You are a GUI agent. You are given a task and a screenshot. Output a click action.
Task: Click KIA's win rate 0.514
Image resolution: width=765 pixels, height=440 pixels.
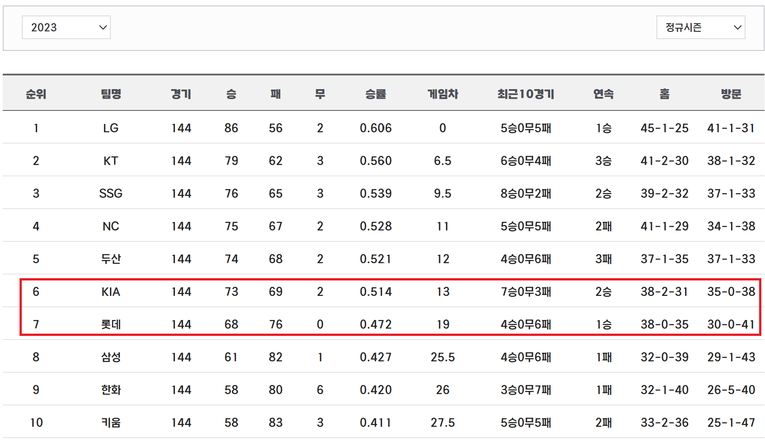click(376, 292)
